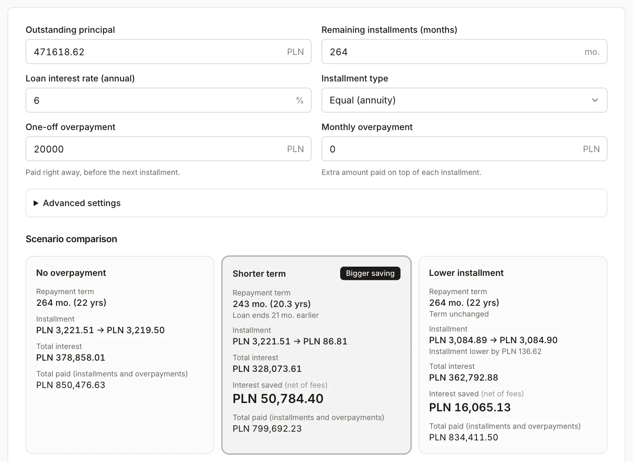This screenshot has height=462, width=633.
Task: Click the Remaining installments (months) label
Action: click(389, 30)
